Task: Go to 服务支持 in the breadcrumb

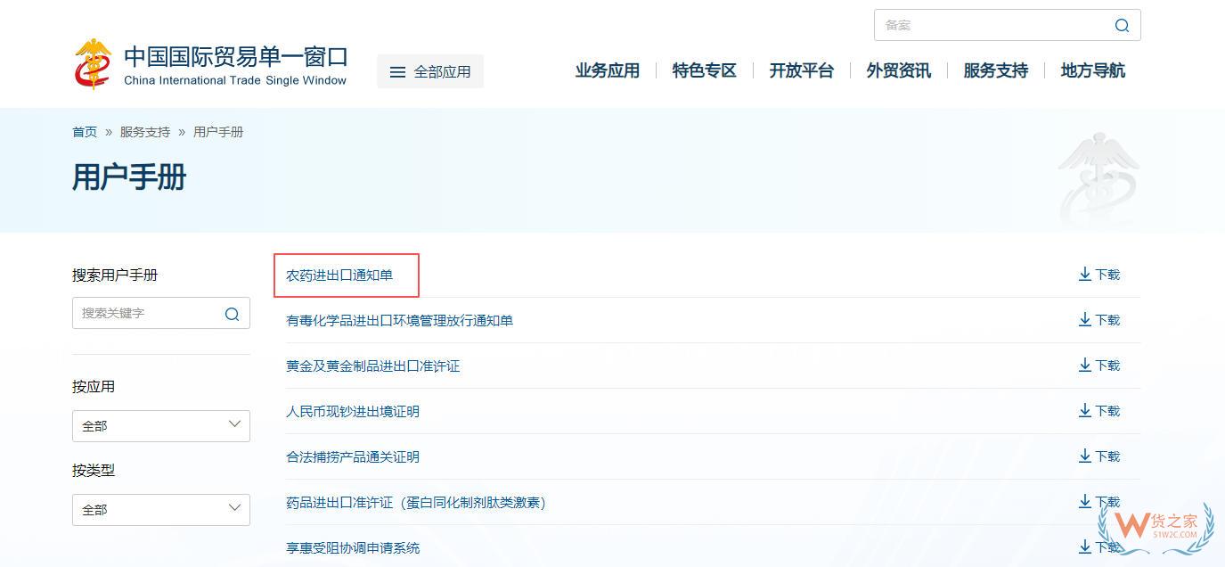Action: pos(145,132)
